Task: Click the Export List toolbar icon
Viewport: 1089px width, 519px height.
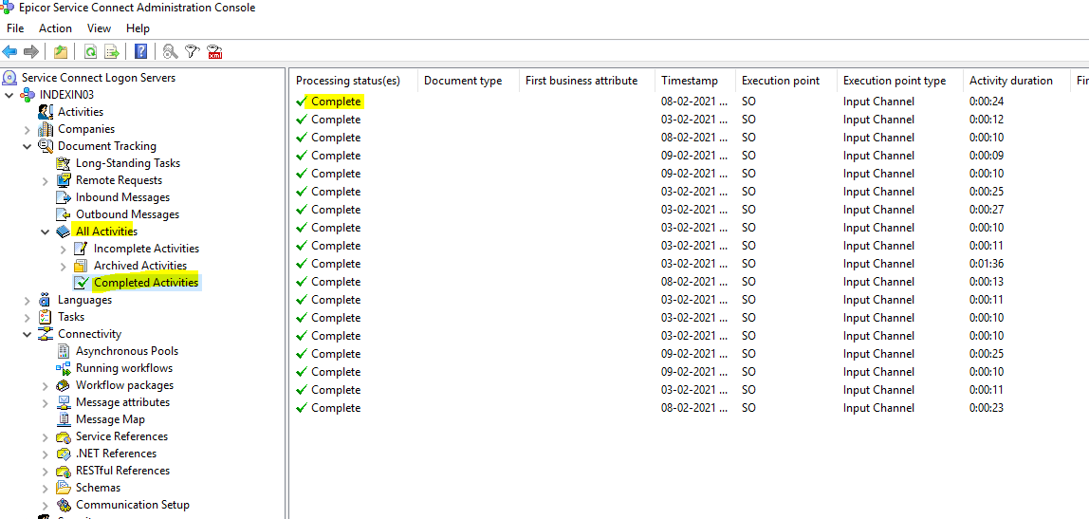Action: point(111,51)
